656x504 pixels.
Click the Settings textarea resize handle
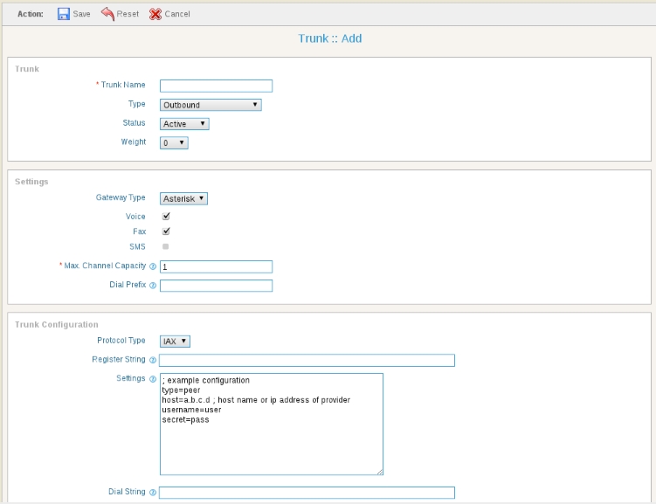tap(379, 472)
